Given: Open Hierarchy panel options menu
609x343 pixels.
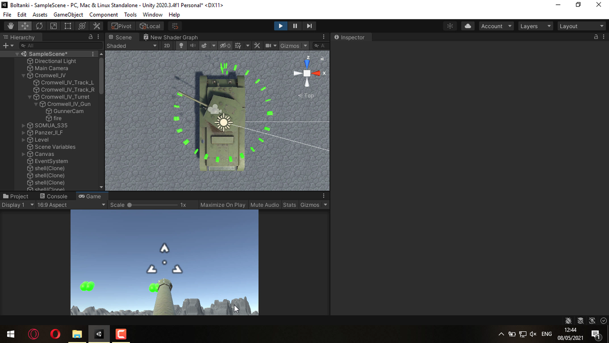Looking at the screenshot, I should click(x=97, y=37).
